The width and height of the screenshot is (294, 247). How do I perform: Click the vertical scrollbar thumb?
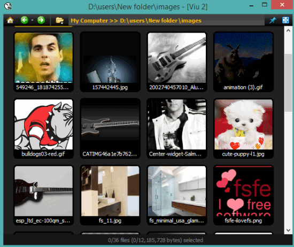[288, 83]
